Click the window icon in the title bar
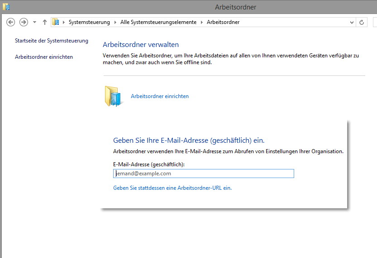This screenshot has width=377, height=258. pyautogui.click(x=6, y=7)
